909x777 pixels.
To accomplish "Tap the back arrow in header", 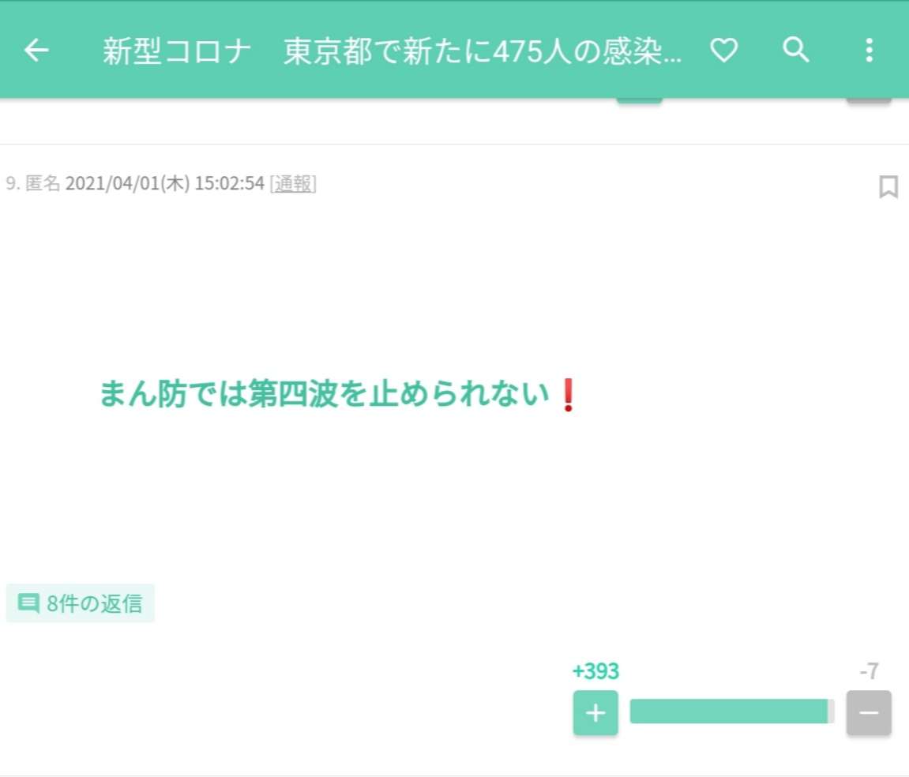I will pos(36,51).
